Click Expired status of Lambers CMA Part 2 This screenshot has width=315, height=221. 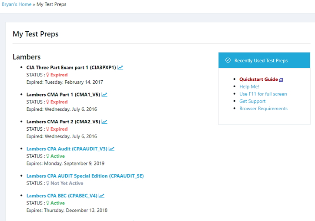(x=59, y=129)
